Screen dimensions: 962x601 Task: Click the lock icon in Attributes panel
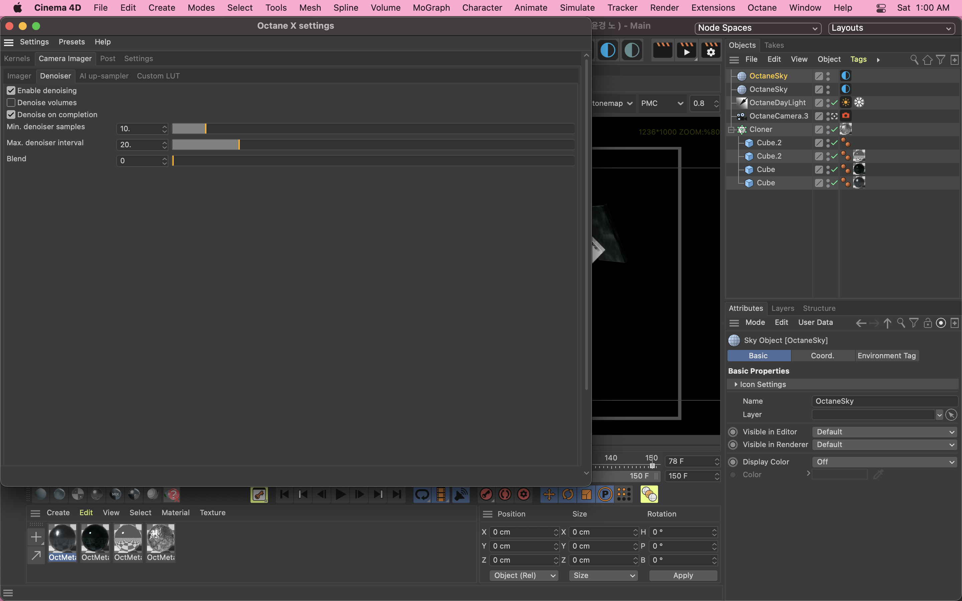(x=927, y=323)
